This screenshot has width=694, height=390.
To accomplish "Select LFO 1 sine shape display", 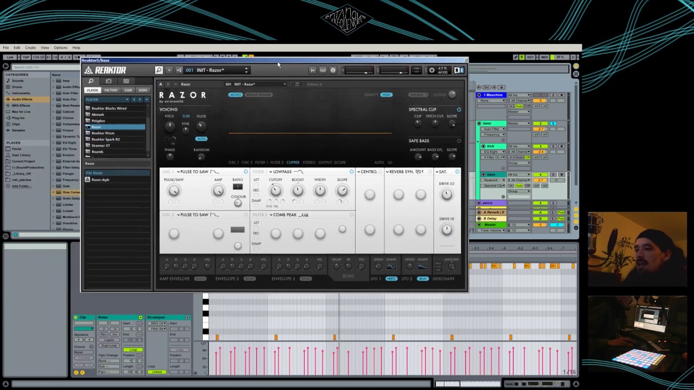I will 391,266.
